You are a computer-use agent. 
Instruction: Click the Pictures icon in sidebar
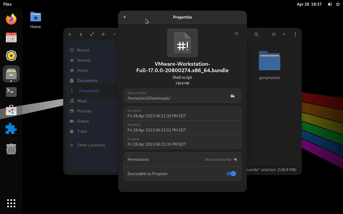point(72,111)
